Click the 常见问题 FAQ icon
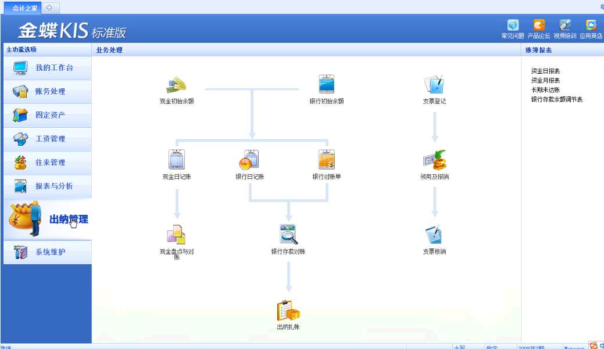Screen dimensions: 604x349 coord(513,26)
